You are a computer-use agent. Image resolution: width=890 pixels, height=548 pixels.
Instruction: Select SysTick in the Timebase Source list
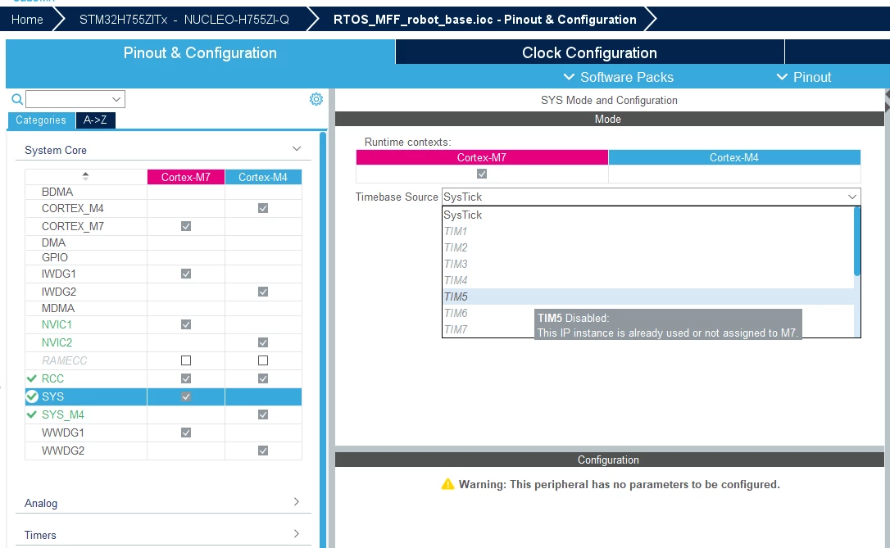tap(648, 215)
